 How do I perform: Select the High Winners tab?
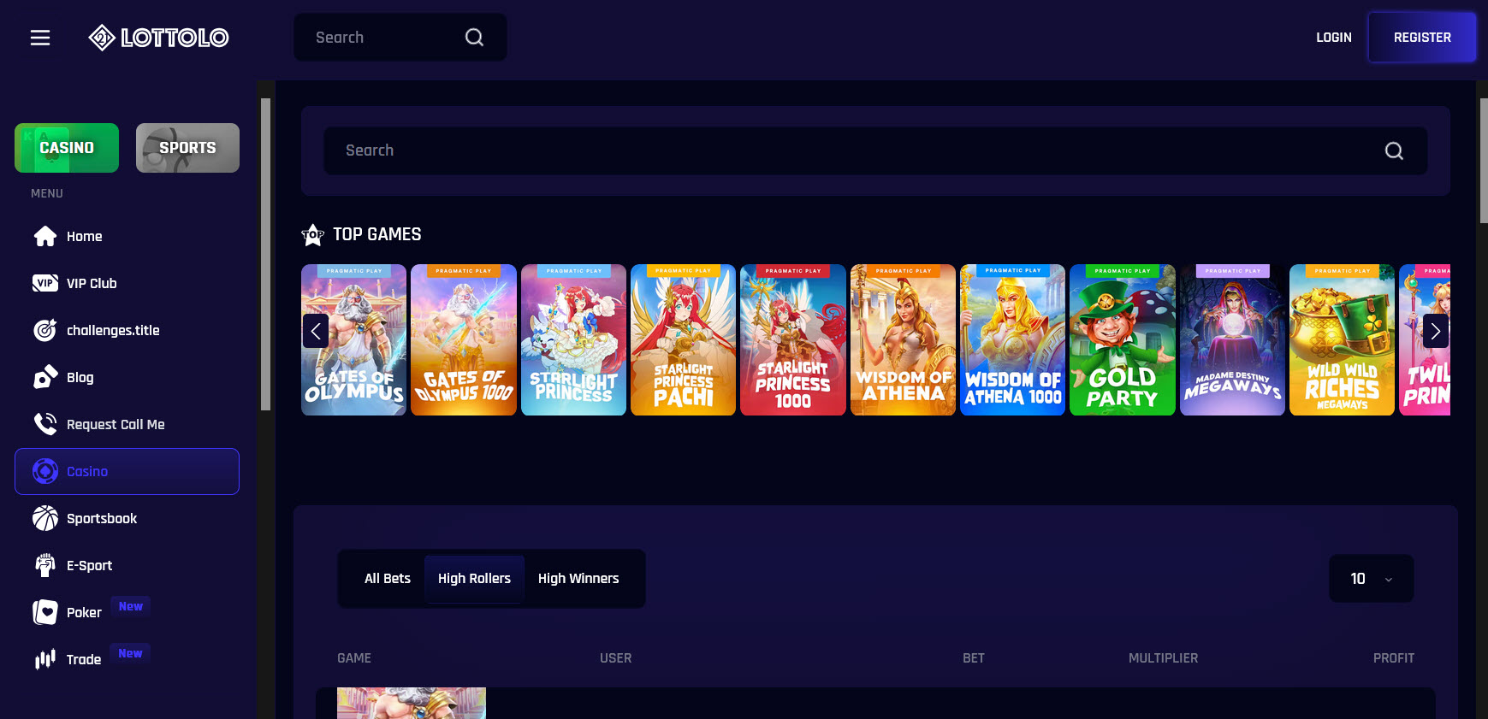click(578, 579)
